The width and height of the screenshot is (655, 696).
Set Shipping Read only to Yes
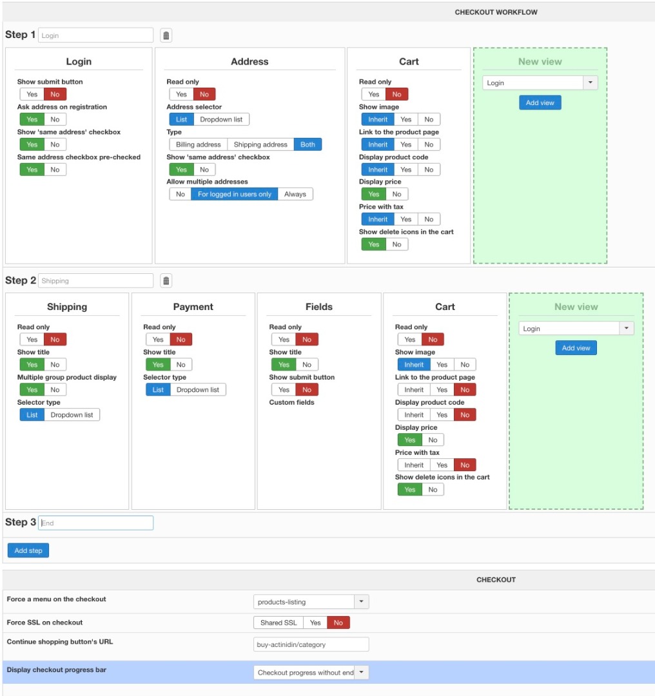pos(32,340)
